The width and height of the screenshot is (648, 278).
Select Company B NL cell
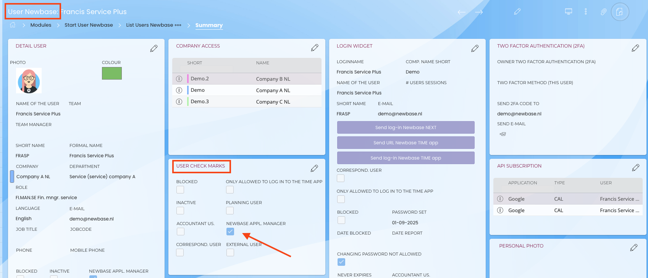point(273,79)
